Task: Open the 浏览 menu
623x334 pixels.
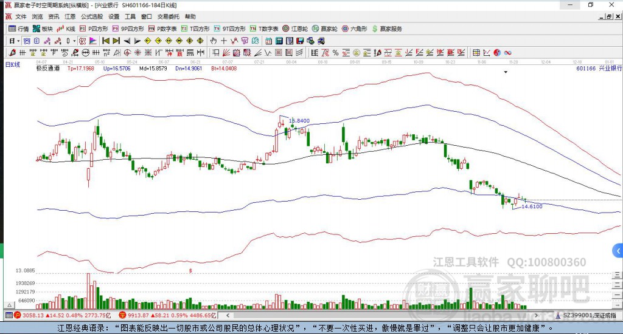Action: [x=37, y=16]
